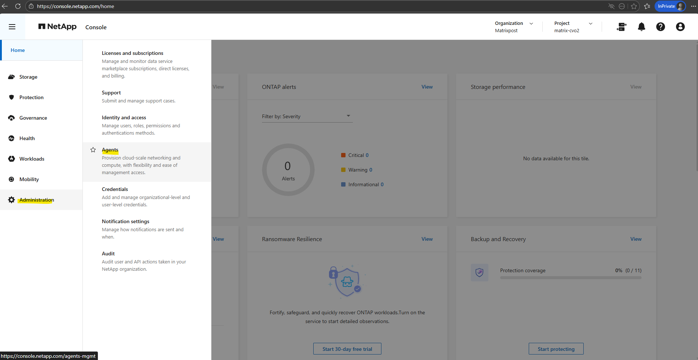Open the user account profile icon

(680, 27)
